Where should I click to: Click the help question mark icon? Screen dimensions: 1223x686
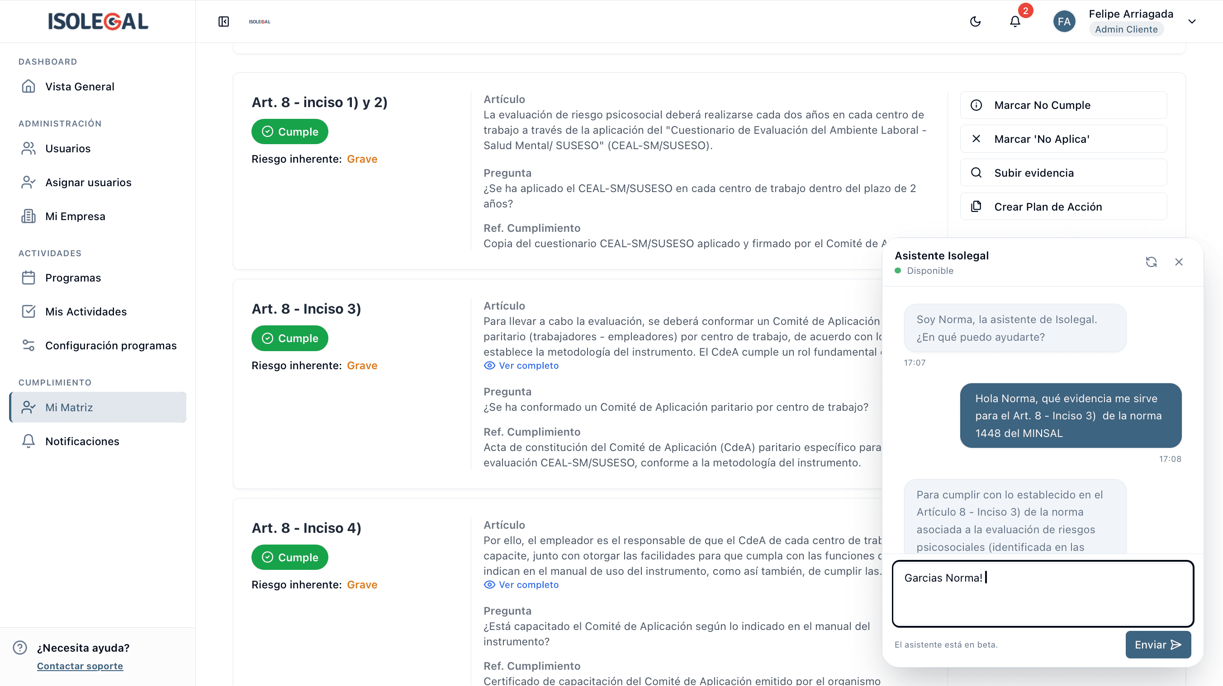(x=20, y=648)
